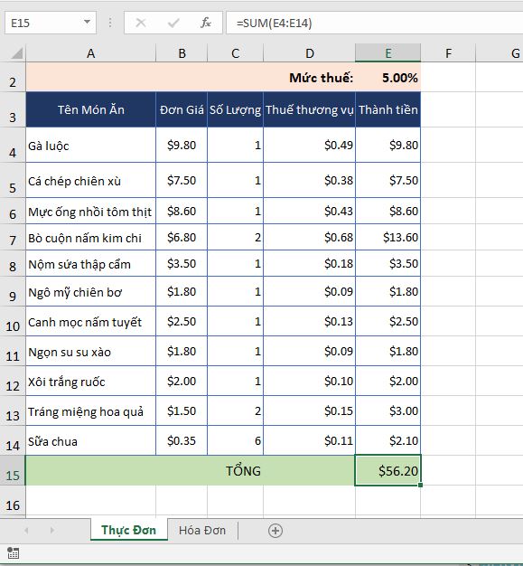
Task: Select the Mực ống nhồi tôm thịt cell
Action: [91, 211]
